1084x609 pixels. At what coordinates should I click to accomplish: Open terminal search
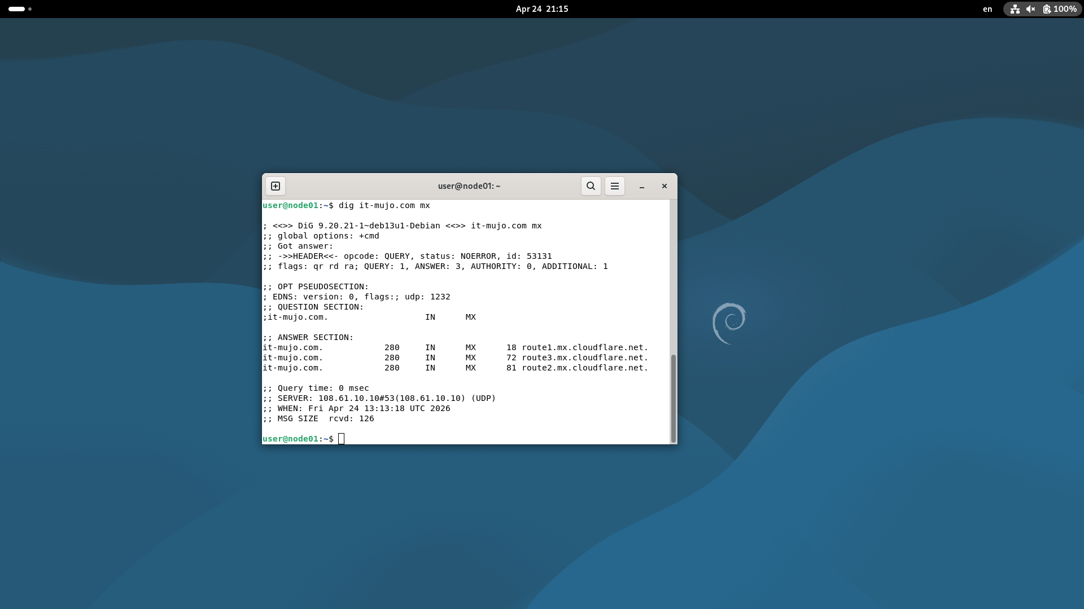pyautogui.click(x=591, y=186)
